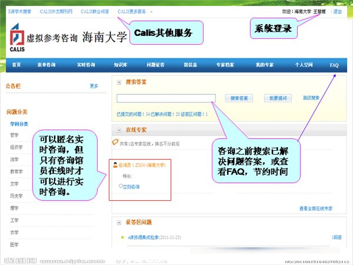Image resolution: width=353 pixels, height=265 pixels.
Task: Open the 专家档案 nav tab
Action: 225,65
